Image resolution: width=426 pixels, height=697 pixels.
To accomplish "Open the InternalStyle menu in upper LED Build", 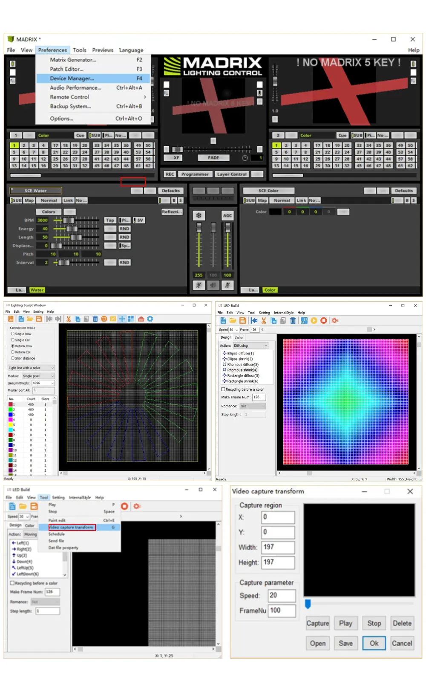I will 284,313.
